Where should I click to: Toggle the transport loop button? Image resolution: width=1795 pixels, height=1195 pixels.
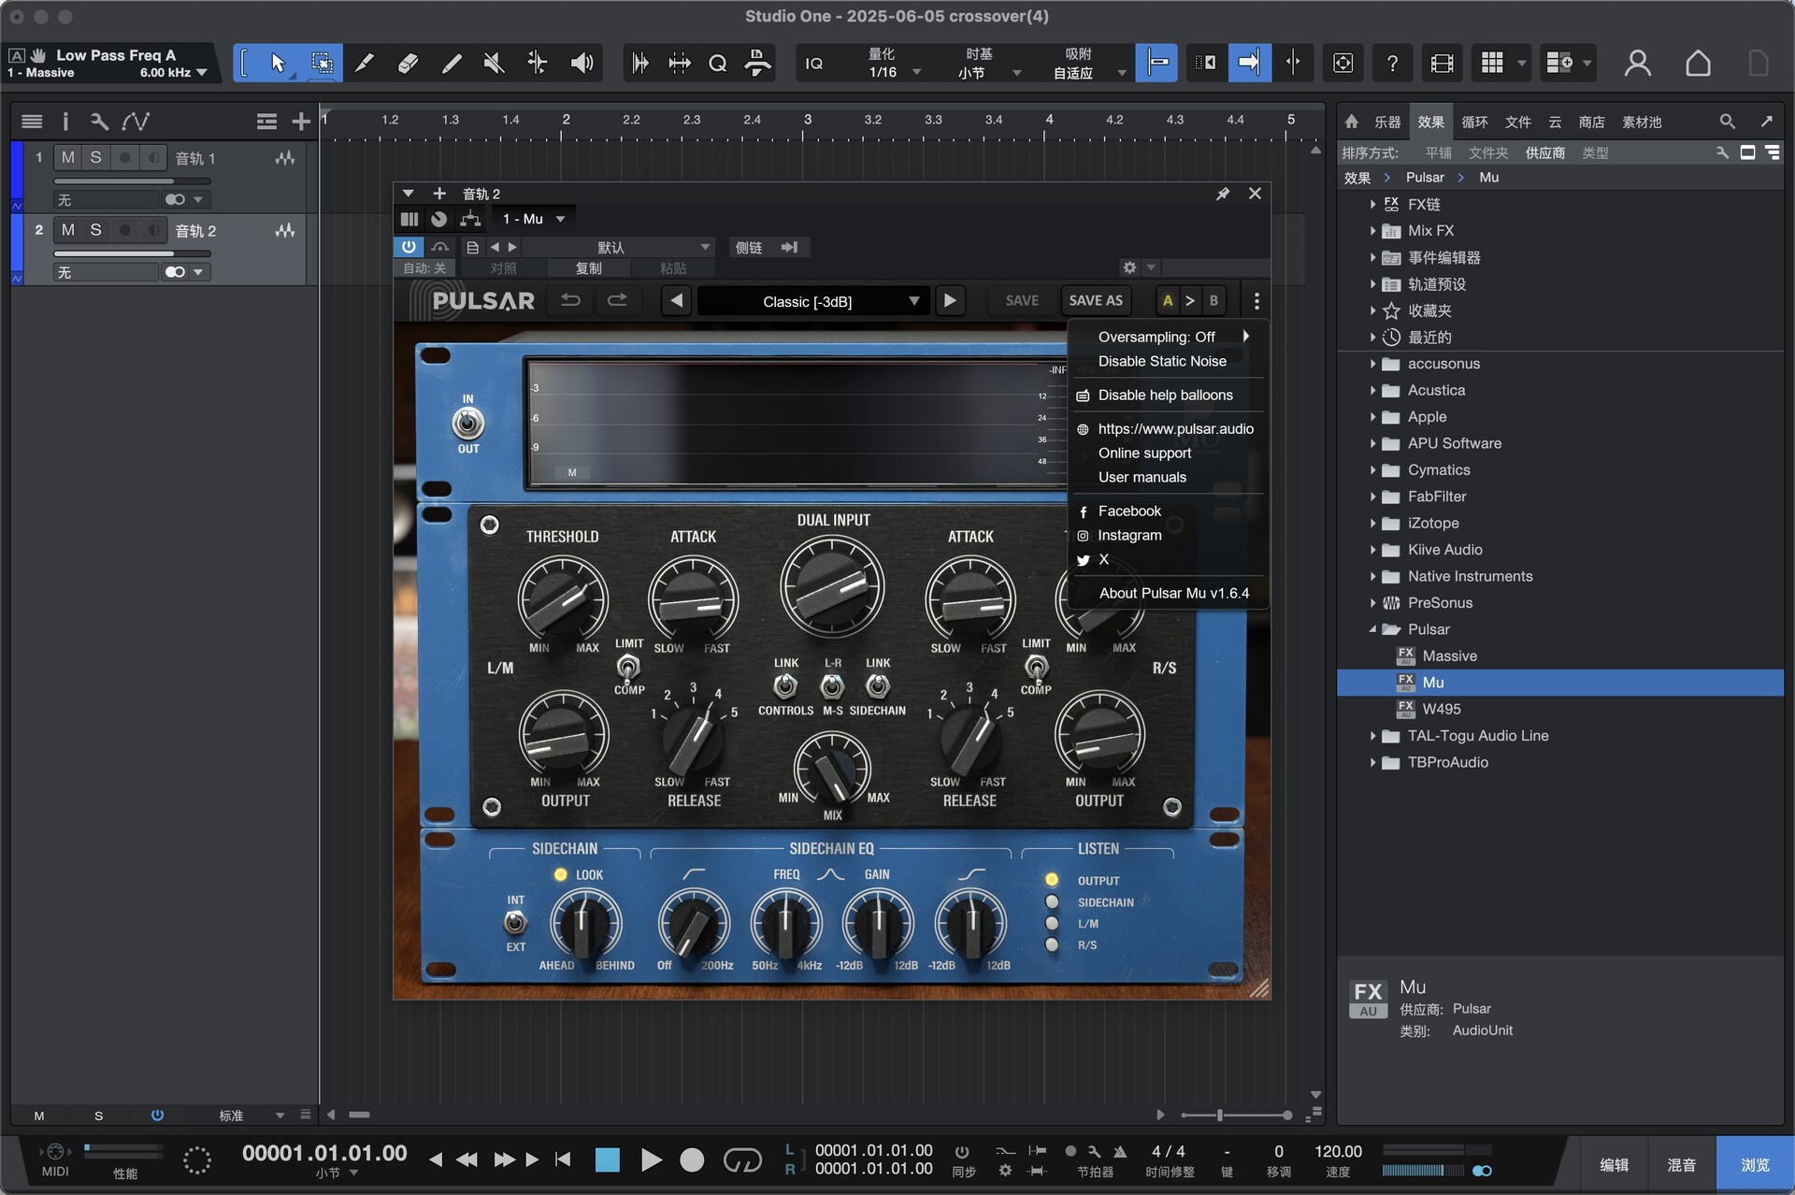tap(742, 1160)
